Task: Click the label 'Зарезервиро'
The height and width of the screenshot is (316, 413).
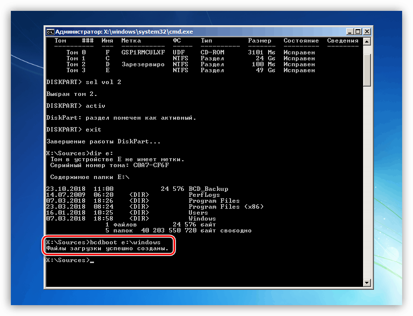Action: [143, 64]
